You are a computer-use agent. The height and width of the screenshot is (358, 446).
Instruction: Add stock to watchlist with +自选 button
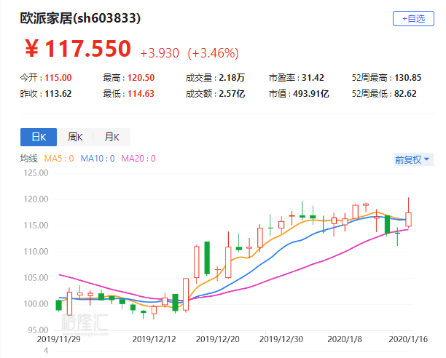413,18
